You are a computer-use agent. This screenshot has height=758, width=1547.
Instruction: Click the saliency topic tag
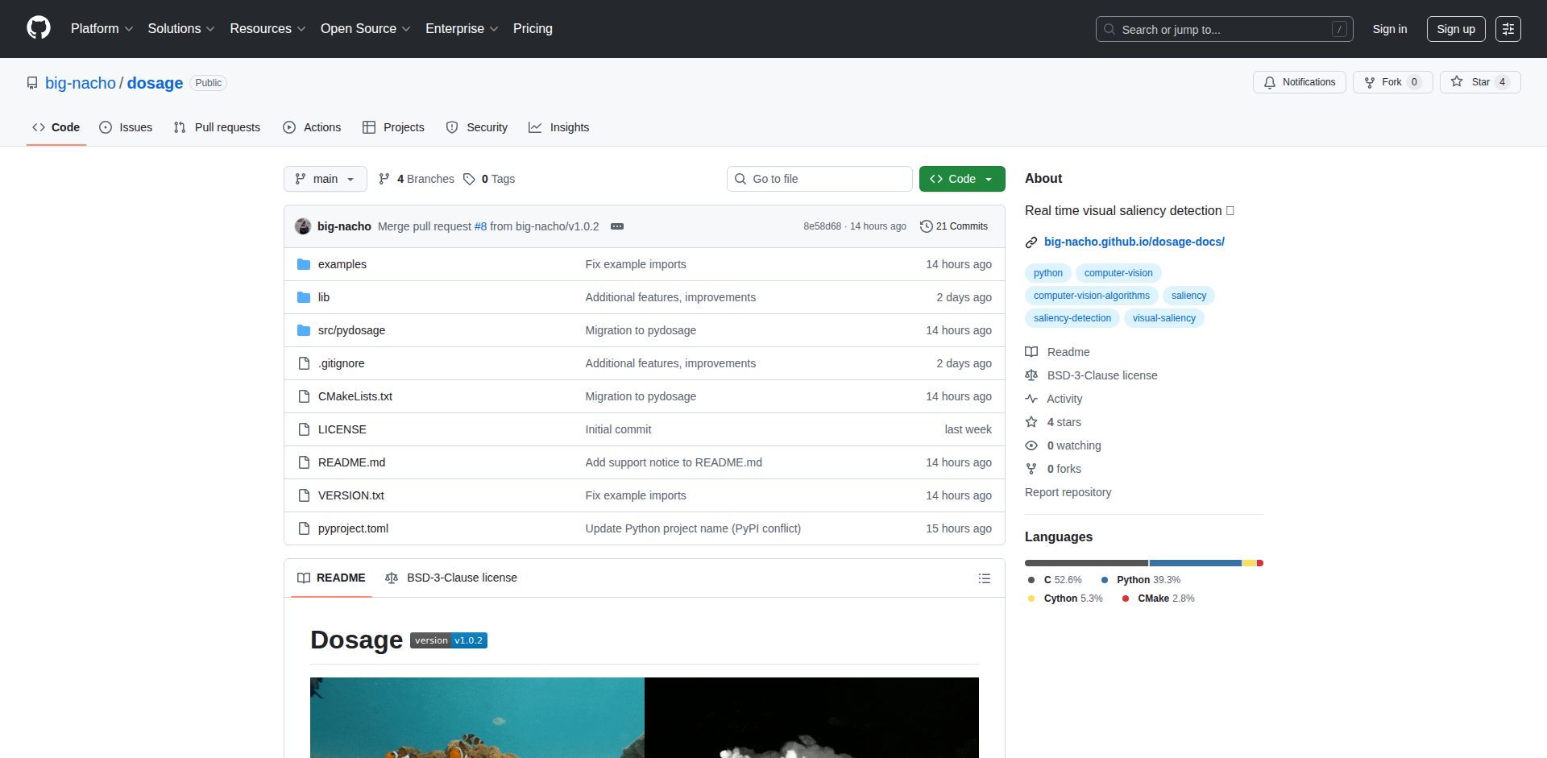(1188, 296)
